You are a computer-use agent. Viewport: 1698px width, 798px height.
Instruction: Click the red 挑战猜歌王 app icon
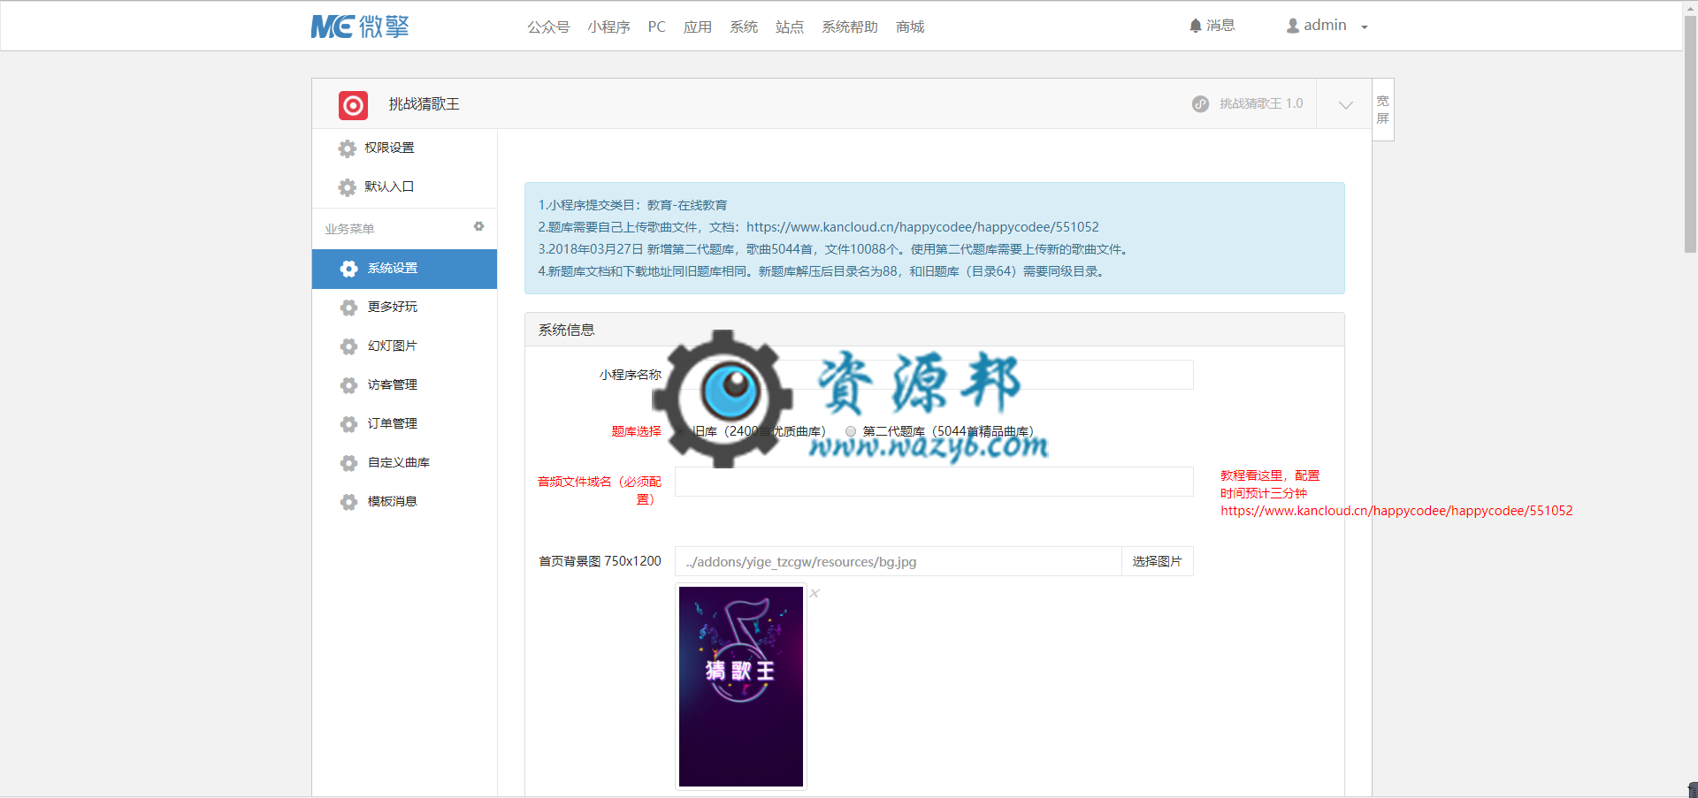tap(353, 105)
